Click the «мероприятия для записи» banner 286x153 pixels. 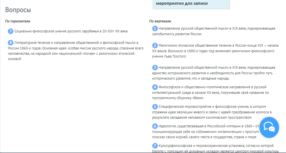click(191, 4)
